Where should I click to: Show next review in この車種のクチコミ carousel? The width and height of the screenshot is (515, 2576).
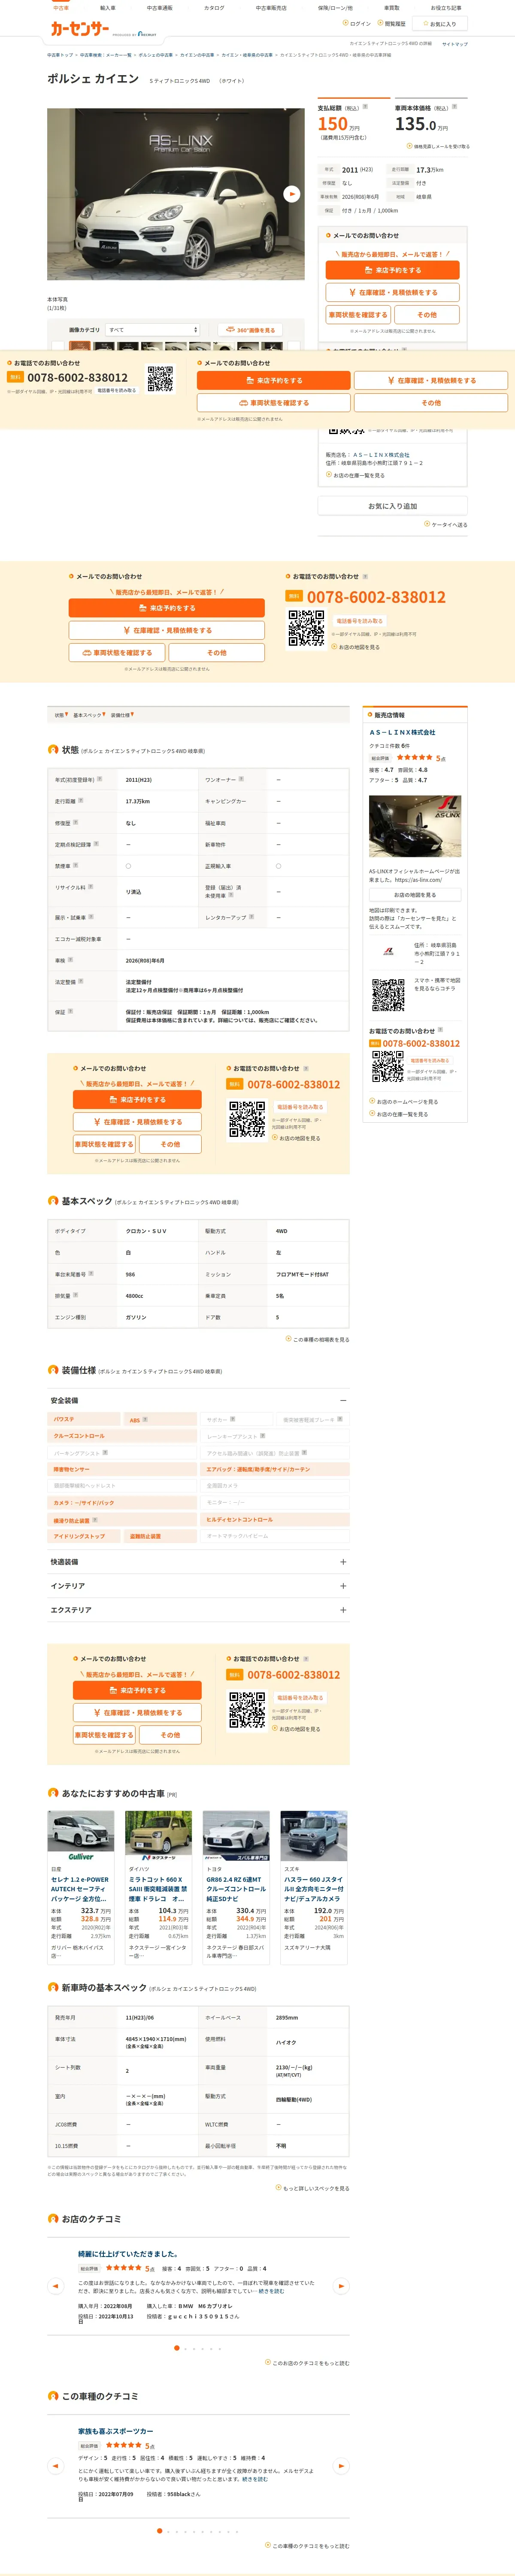pos(341,2466)
